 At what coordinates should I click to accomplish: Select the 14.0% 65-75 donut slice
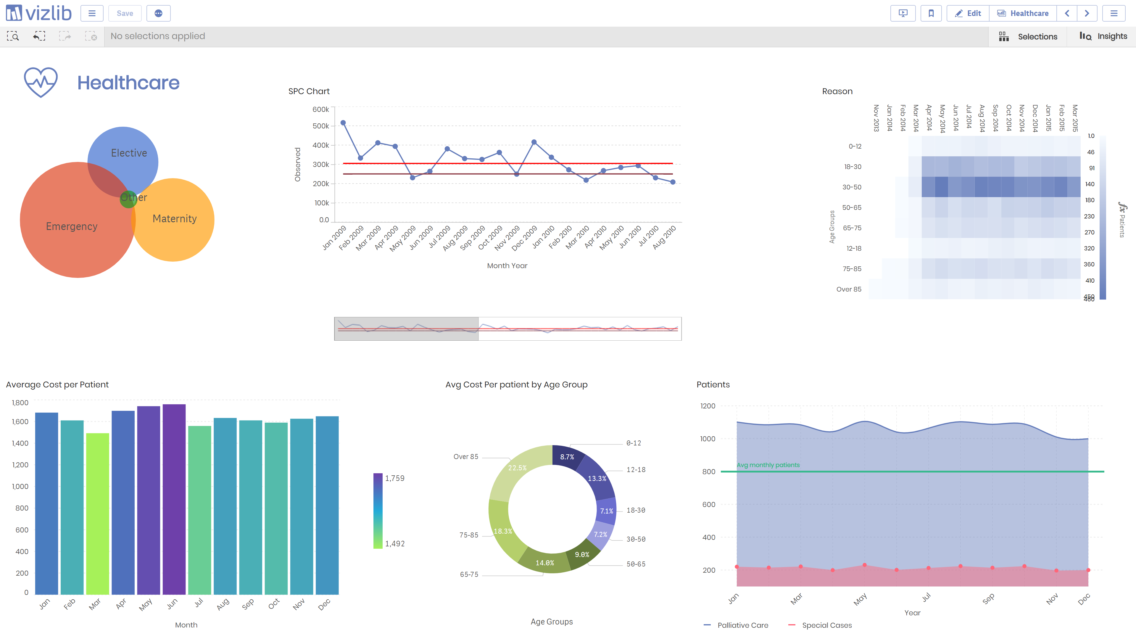(545, 563)
